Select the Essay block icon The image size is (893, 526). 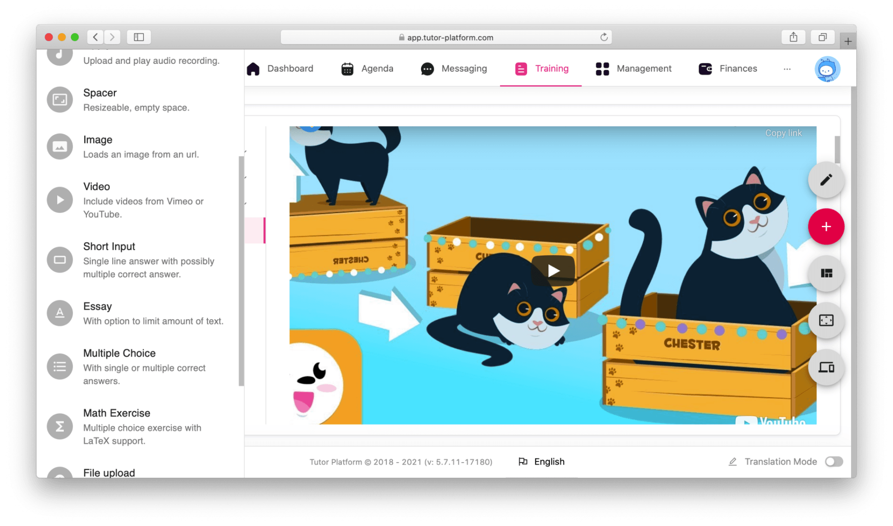60,313
